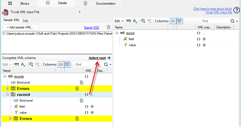Select the highlighted bold record row

coord(57,94)
